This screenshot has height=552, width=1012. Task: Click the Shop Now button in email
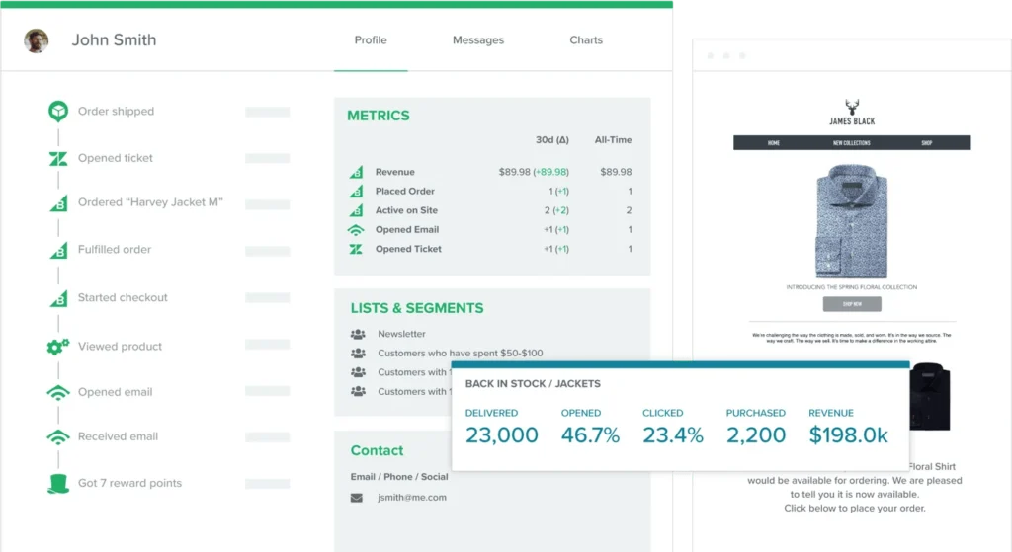click(x=851, y=304)
